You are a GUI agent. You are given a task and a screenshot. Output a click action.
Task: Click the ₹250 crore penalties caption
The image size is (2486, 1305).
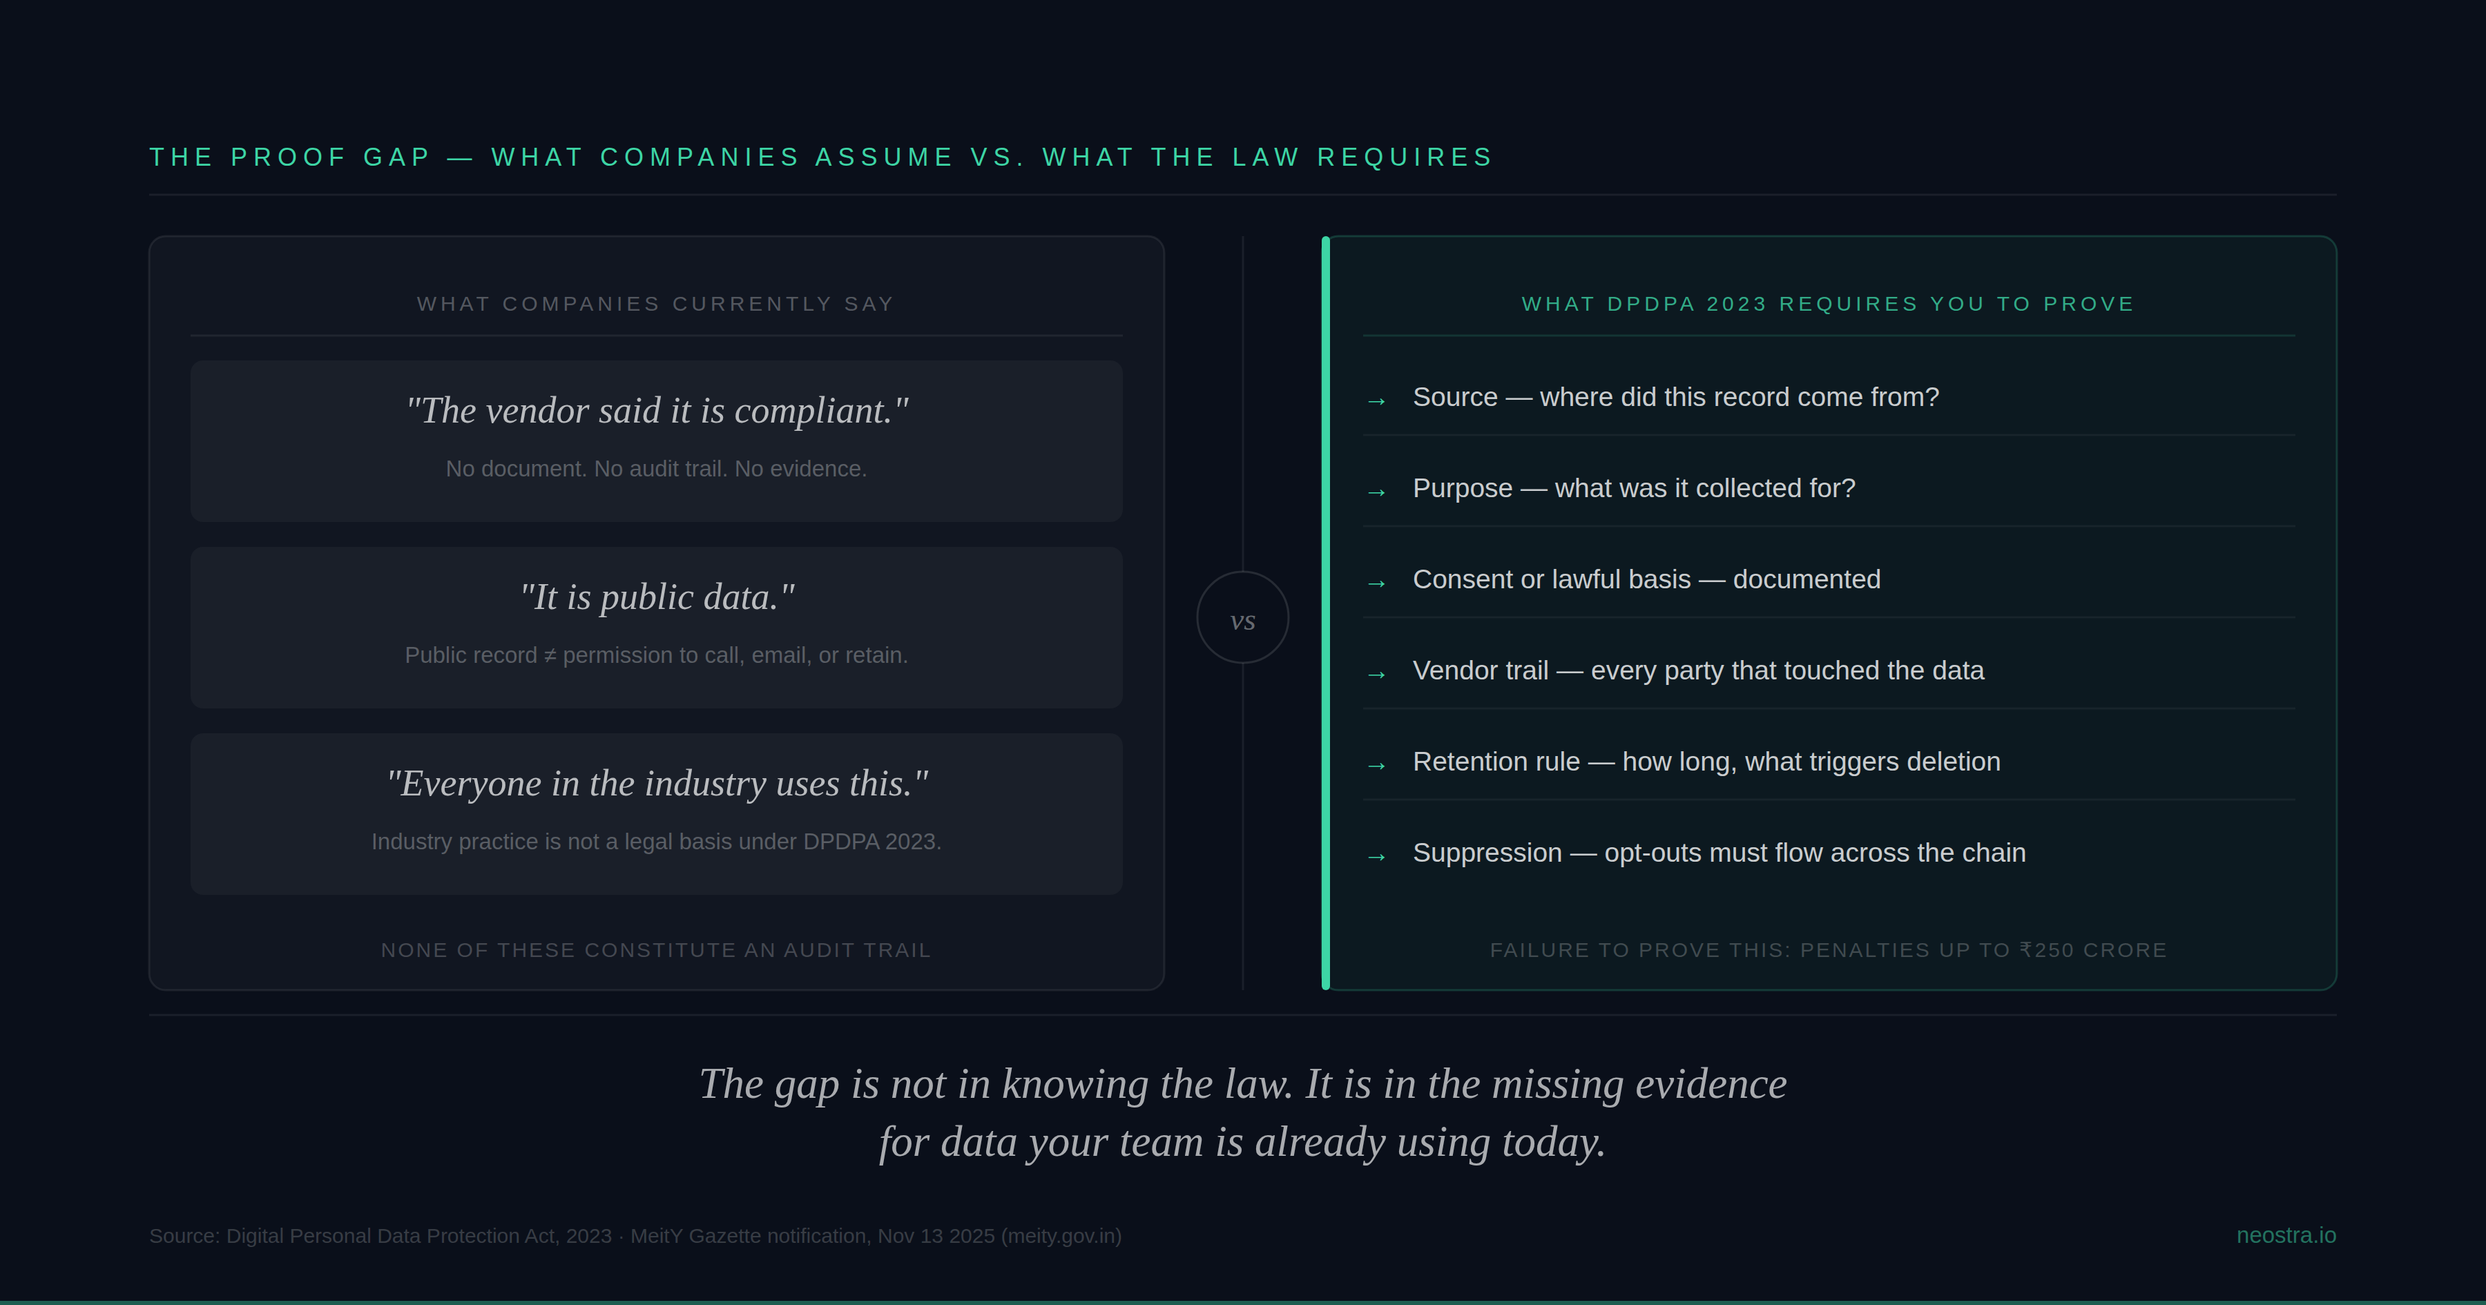coord(1828,950)
